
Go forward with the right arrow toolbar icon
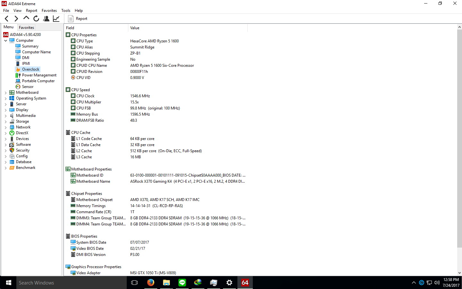click(x=16, y=19)
